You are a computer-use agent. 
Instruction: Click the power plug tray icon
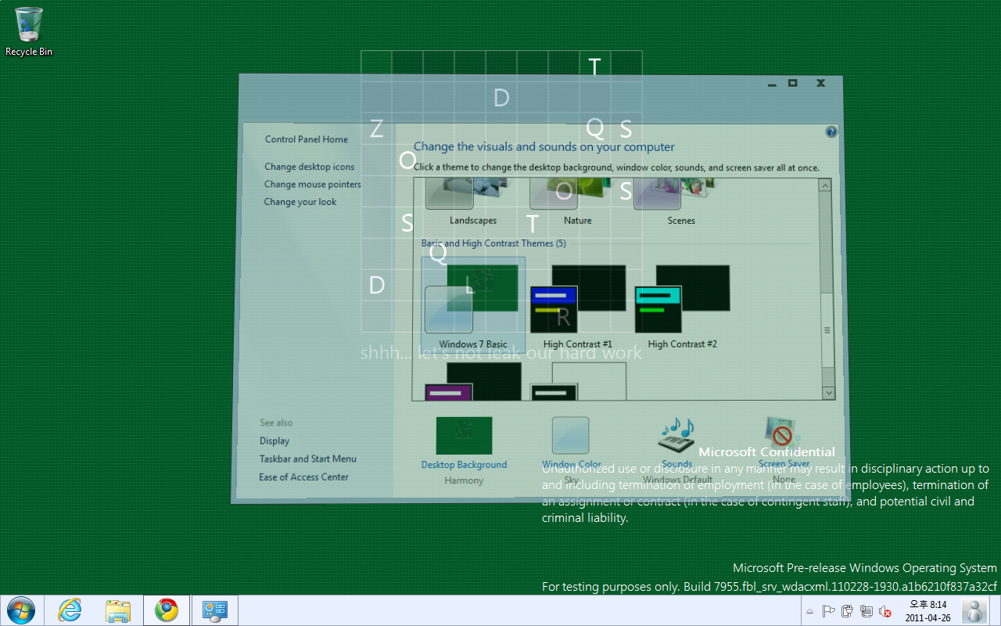(x=848, y=611)
